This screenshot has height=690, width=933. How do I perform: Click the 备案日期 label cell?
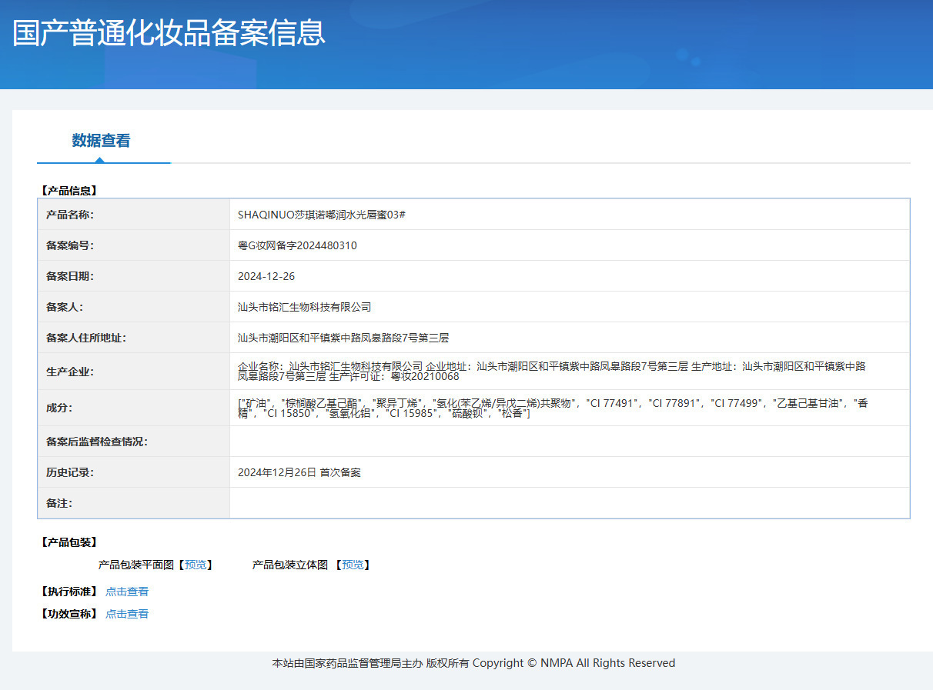click(x=134, y=276)
